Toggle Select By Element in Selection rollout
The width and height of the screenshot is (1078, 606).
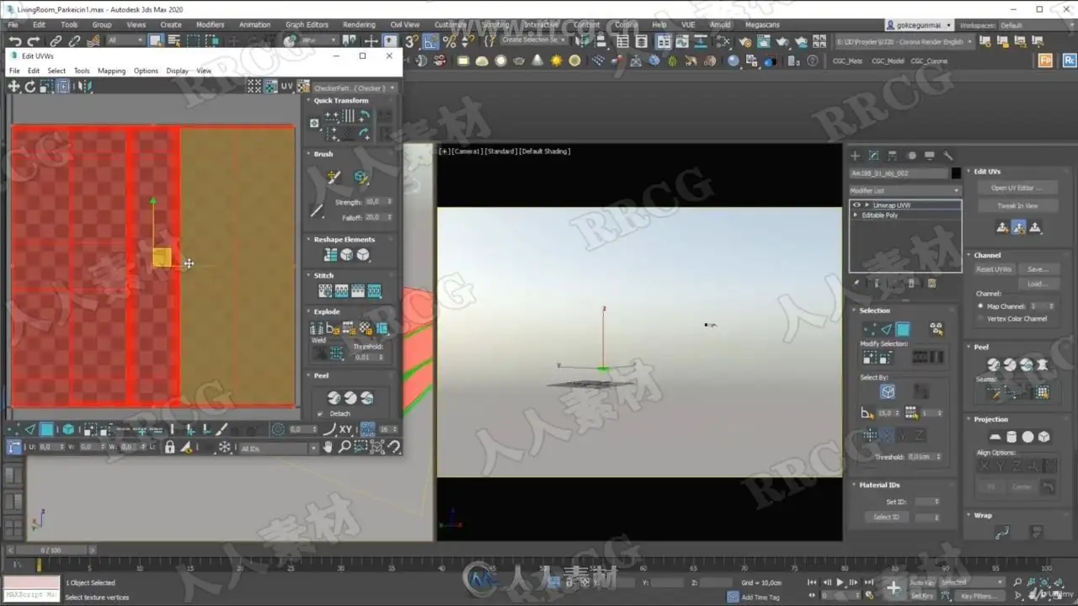pos(888,392)
